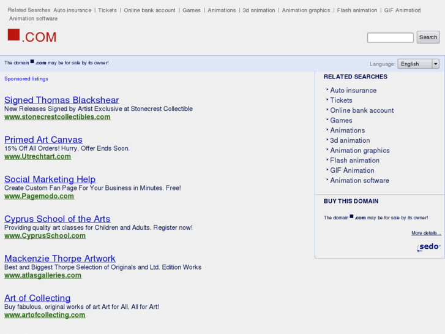
Task: Open Animation graphics in sidebar list
Action: click(x=360, y=150)
